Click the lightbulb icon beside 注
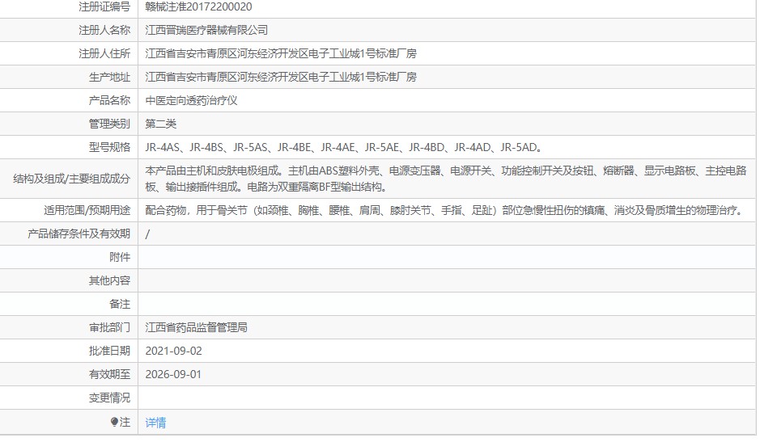 tap(114, 422)
